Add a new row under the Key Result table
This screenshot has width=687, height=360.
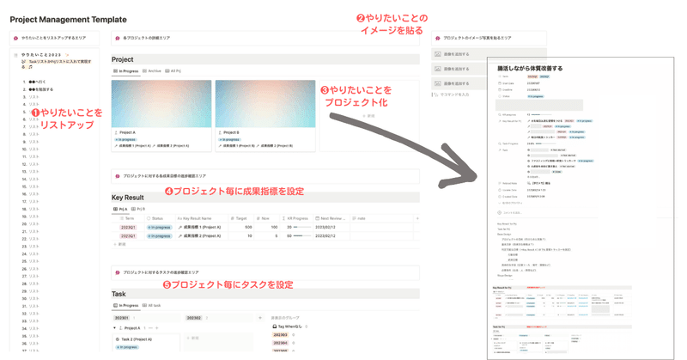(119, 244)
